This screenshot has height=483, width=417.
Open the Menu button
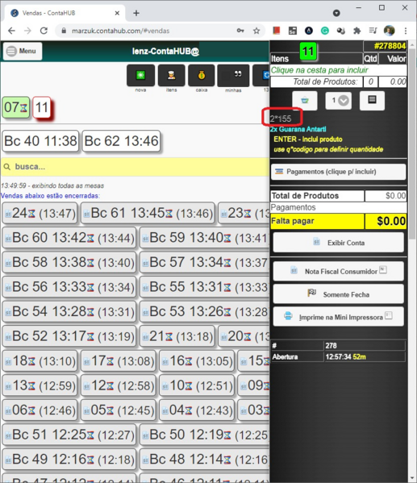pyautogui.click(x=23, y=51)
